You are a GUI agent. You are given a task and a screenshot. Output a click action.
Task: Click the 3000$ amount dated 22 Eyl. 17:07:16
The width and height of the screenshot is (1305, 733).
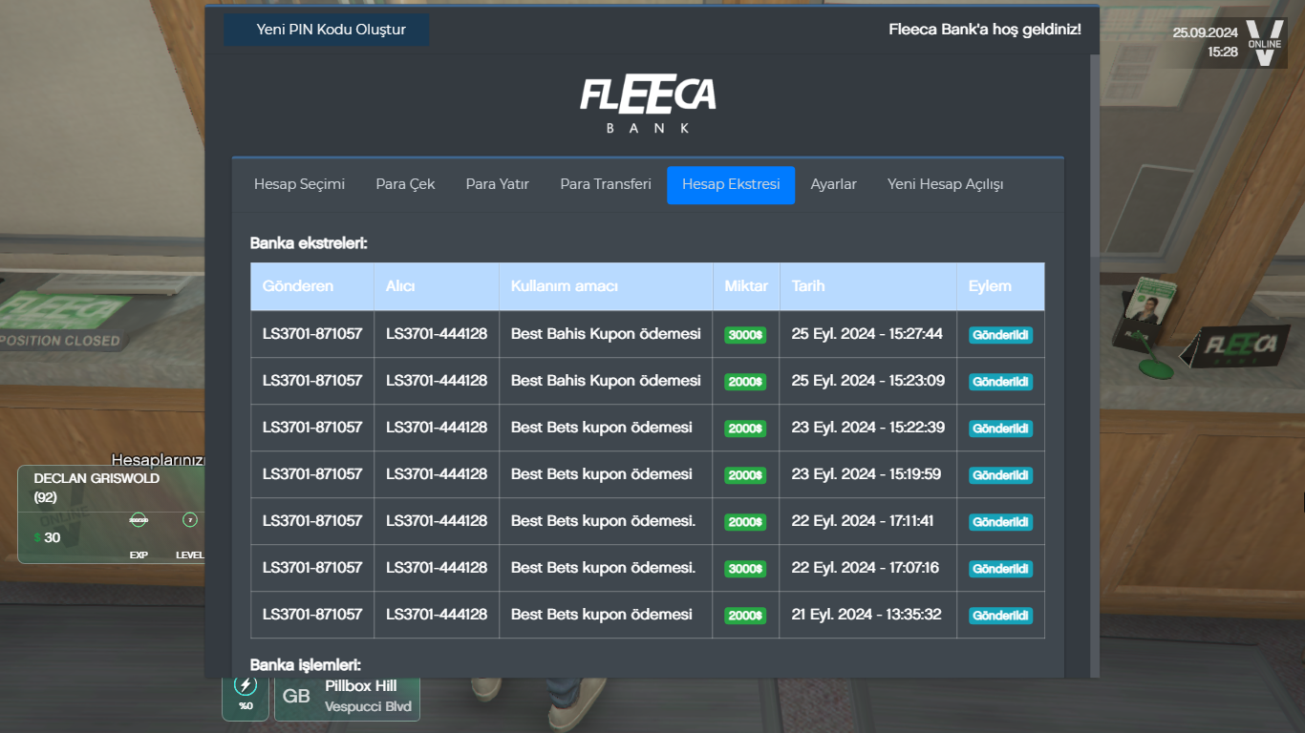coord(745,569)
